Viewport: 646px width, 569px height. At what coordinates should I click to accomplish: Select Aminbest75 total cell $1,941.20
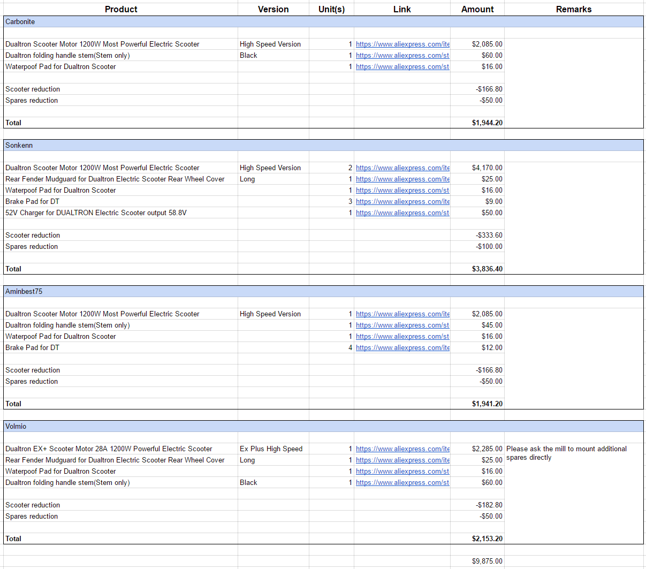tap(477, 404)
